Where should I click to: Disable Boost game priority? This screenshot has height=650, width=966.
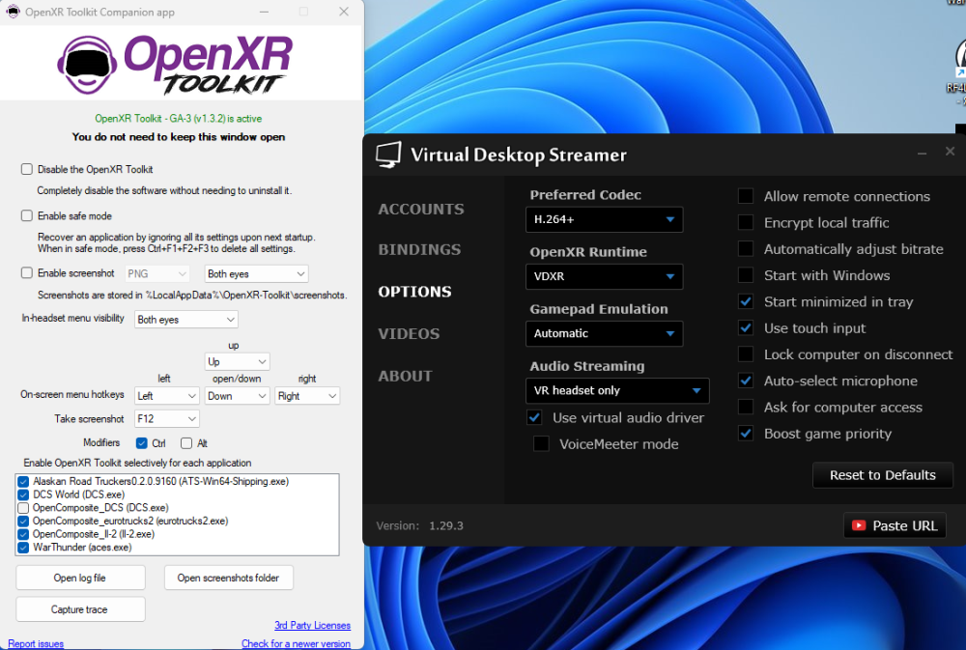point(746,434)
